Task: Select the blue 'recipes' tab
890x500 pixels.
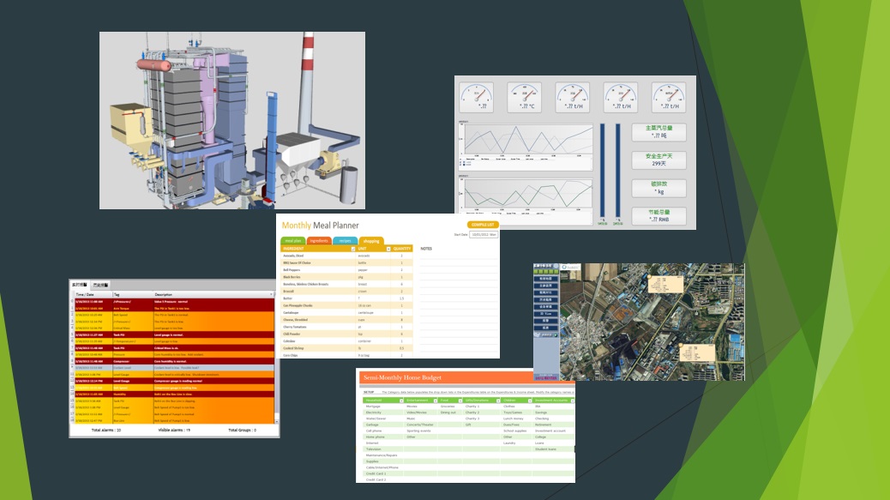Action: (x=345, y=242)
